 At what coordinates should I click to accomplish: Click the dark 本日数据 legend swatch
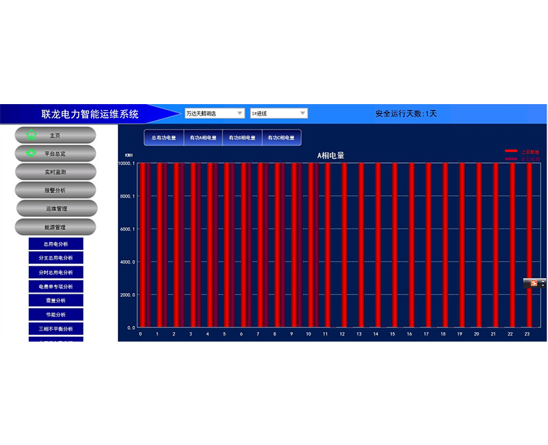pyautogui.click(x=511, y=158)
